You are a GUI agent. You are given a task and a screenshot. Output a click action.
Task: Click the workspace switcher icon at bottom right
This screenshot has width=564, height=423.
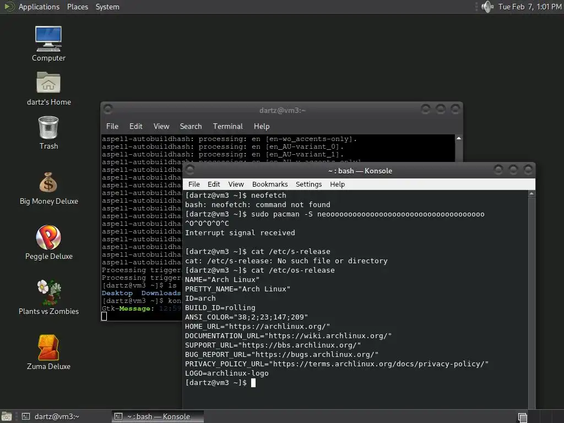(523, 417)
